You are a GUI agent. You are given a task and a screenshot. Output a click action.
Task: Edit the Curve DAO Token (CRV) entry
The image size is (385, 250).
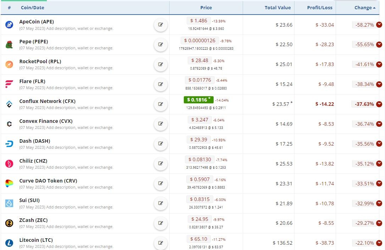pos(161,183)
